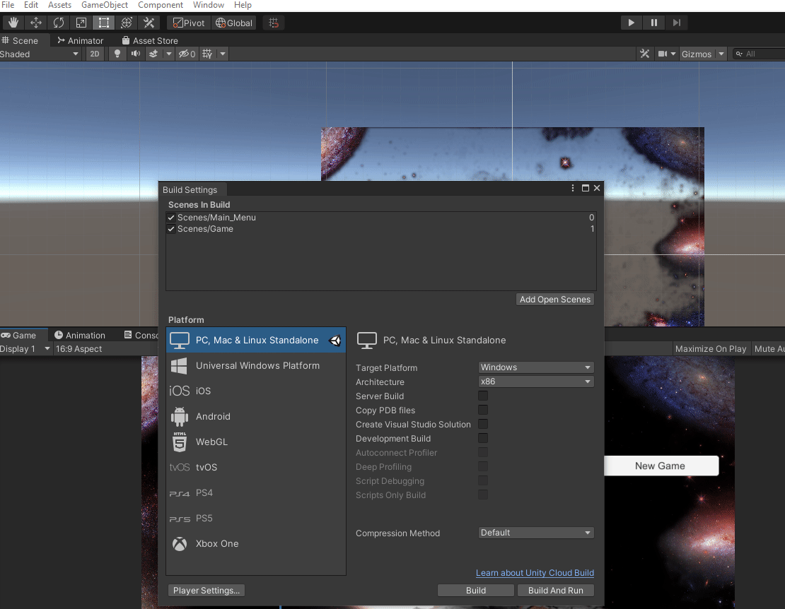Toggle 2D scene view mode
The height and width of the screenshot is (609, 785).
tap(95, 54)
